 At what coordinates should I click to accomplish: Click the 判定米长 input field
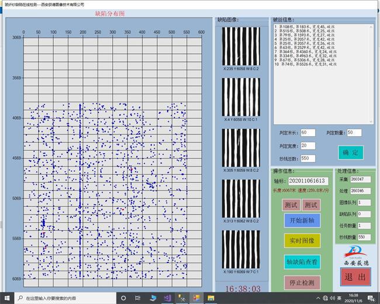(x=308, y=133)
